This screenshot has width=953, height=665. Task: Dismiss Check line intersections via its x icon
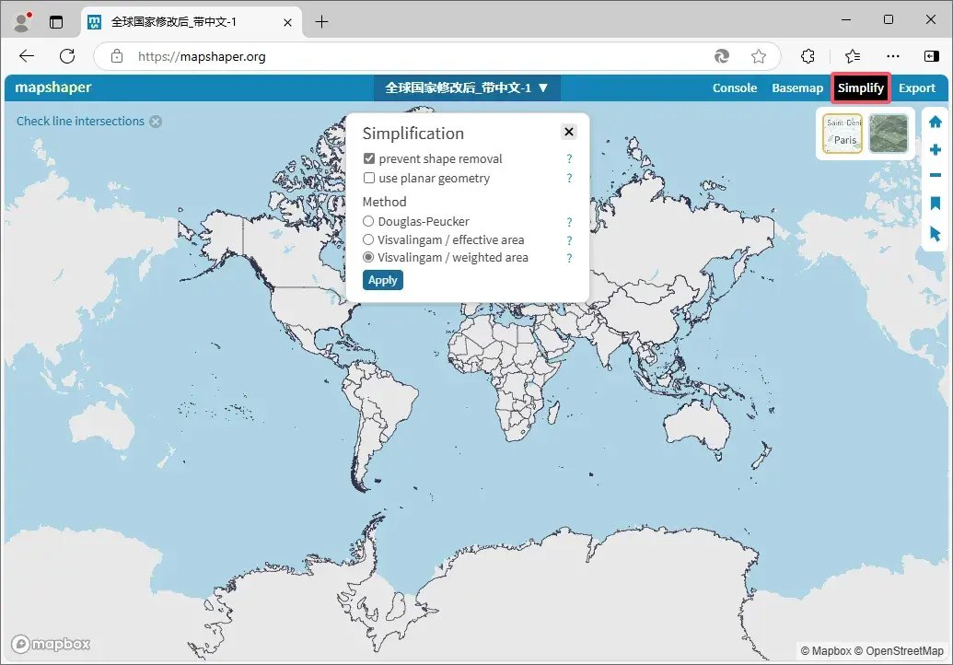[156, 121]
